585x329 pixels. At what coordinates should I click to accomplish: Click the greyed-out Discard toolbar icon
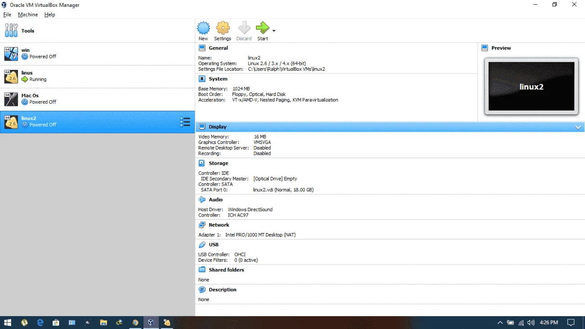pos(244,28)
